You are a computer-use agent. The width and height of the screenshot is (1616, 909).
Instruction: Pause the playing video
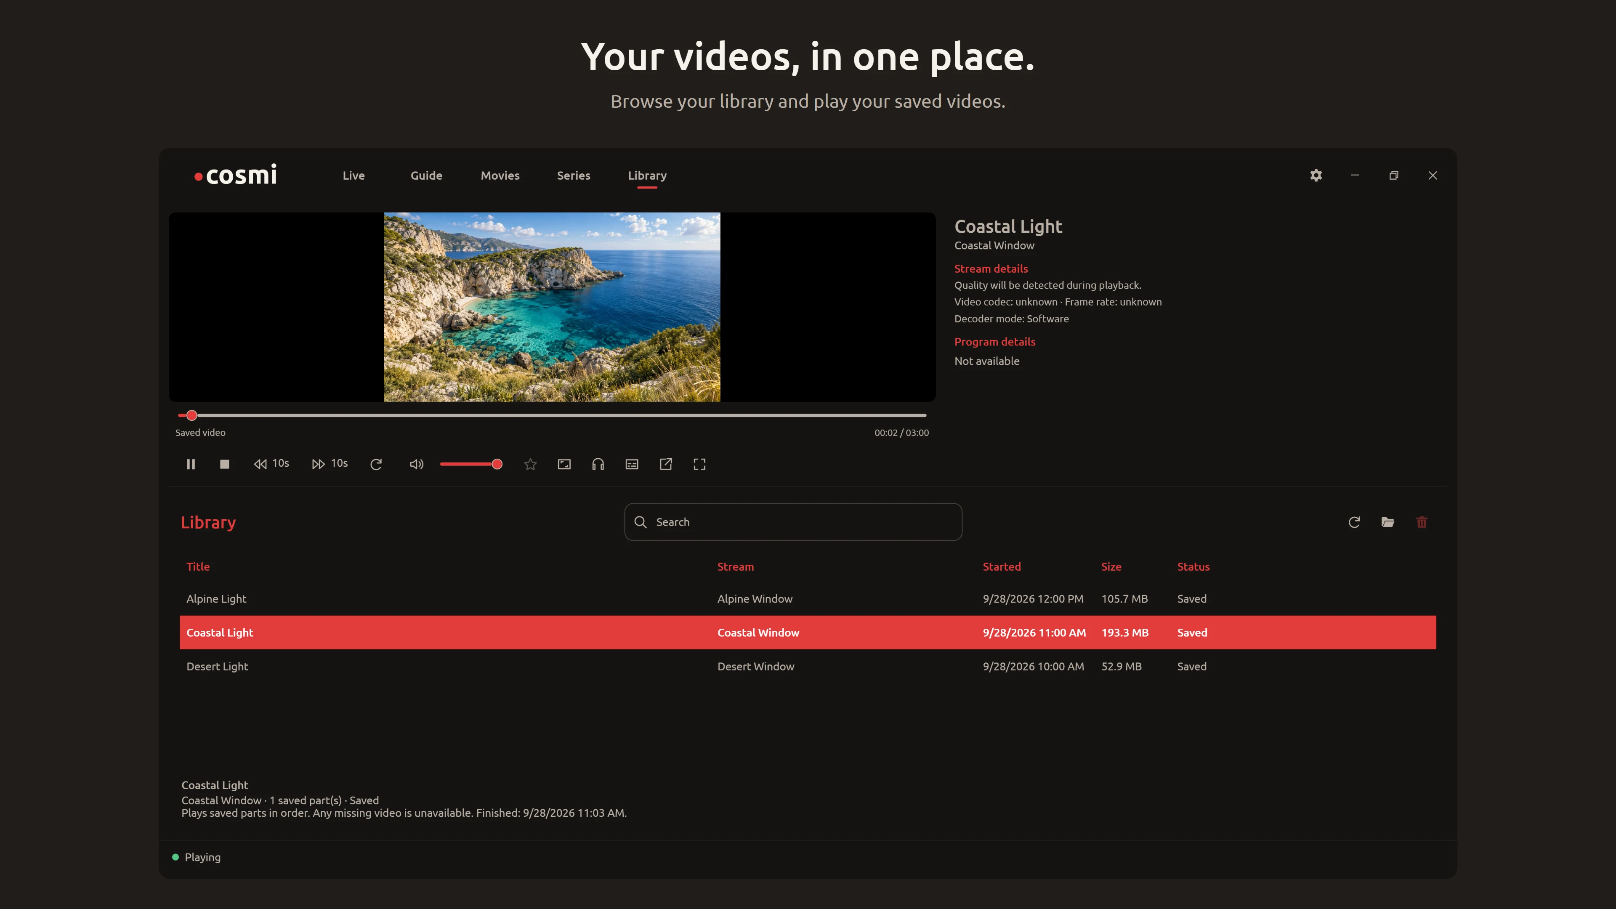(x=191, y=464)
